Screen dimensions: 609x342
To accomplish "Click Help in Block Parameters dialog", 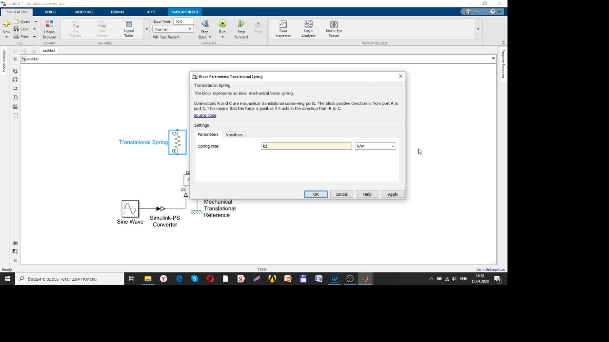I will click(x=367, y=194).
